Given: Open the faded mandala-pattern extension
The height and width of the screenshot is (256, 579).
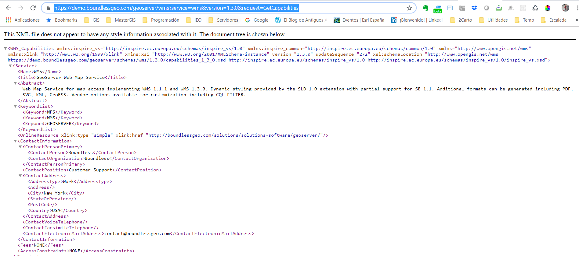Looking at the screenshot, I should coord(523,8).
